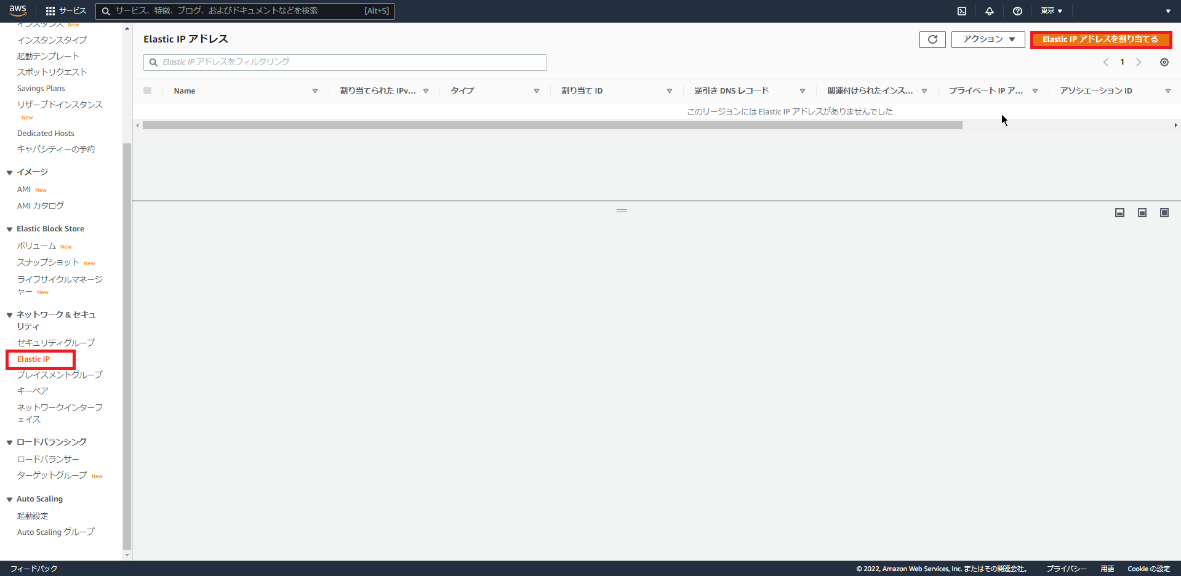Viewport: 1181px width, 576px height.
Task: Open the アクション dropdown
Action: [x=987, y=39]
